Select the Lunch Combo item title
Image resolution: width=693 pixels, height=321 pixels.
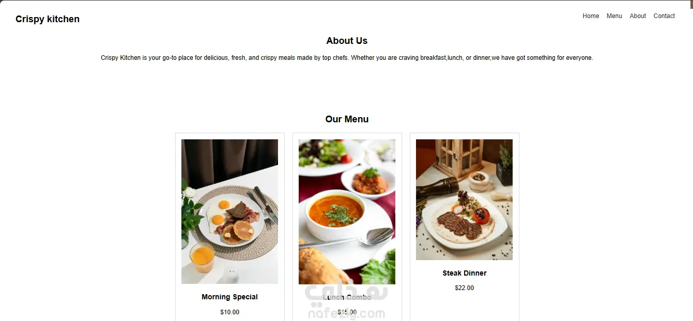tap(347, 297)
